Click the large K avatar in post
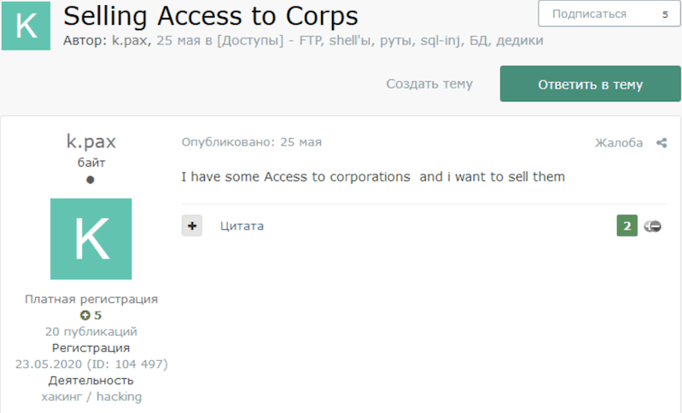682x413 pixels. pos(90,239)
